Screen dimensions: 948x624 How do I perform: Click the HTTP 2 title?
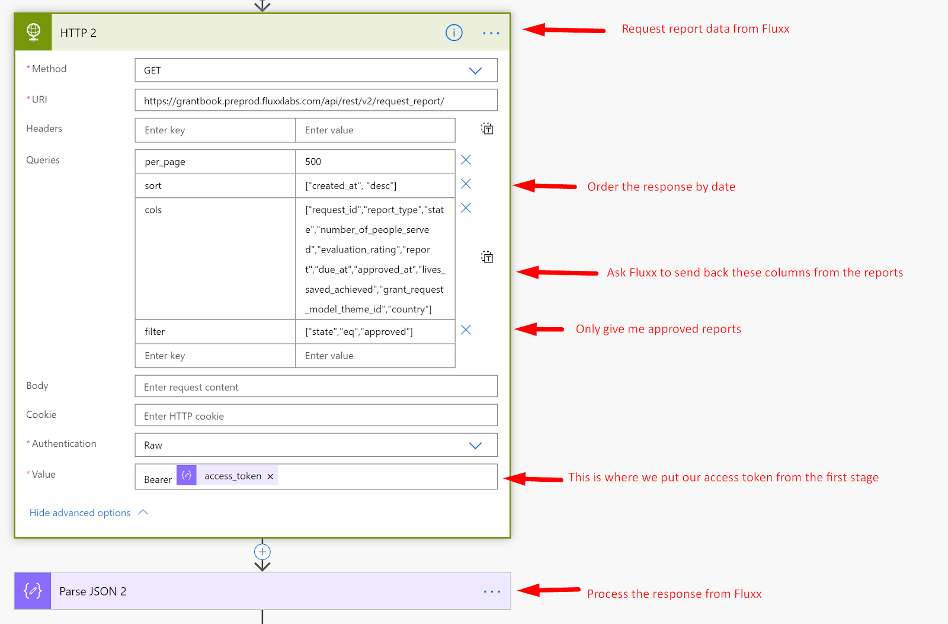78,33
